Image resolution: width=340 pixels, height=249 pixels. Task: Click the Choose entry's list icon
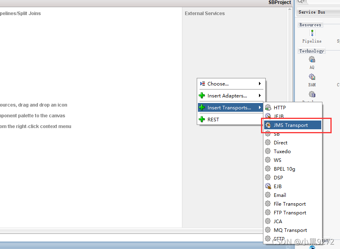202,84
